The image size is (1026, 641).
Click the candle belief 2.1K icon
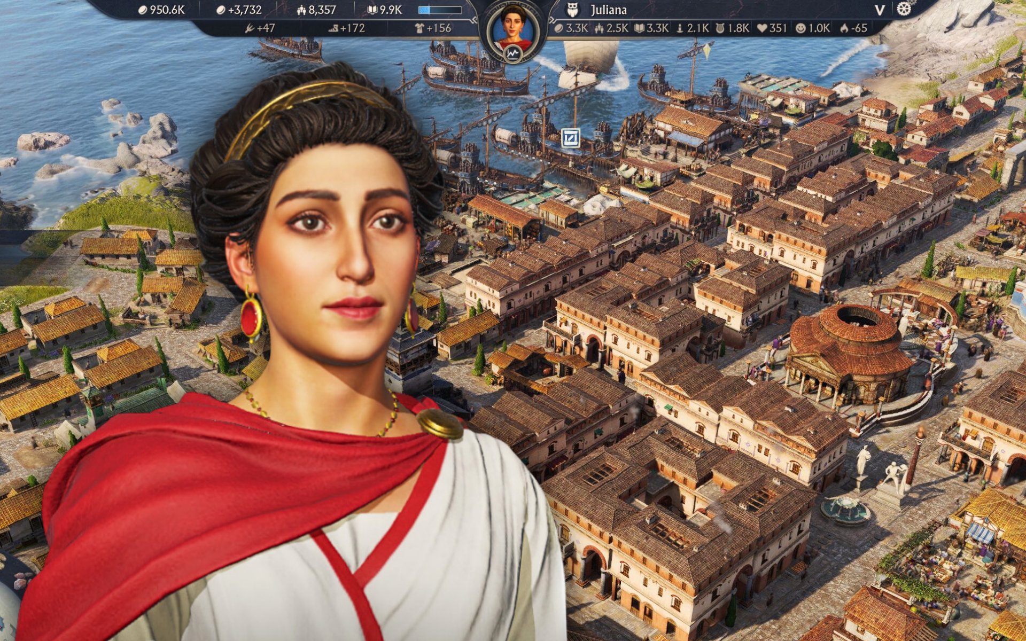click(680, 28)
